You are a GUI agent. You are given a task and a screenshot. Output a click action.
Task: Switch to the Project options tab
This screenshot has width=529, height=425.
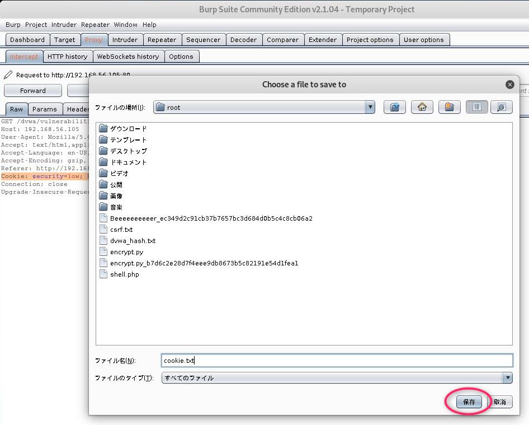click(x=370, y=40)
